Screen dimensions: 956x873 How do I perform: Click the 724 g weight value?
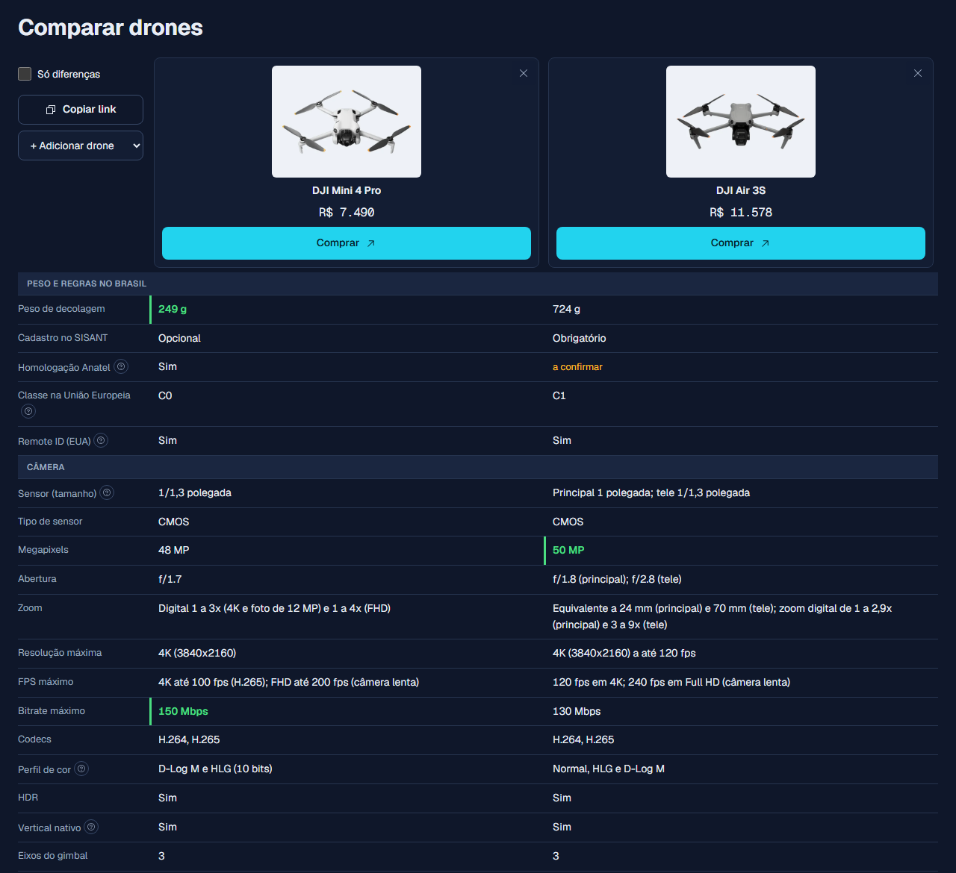click(x=566, y=309)
